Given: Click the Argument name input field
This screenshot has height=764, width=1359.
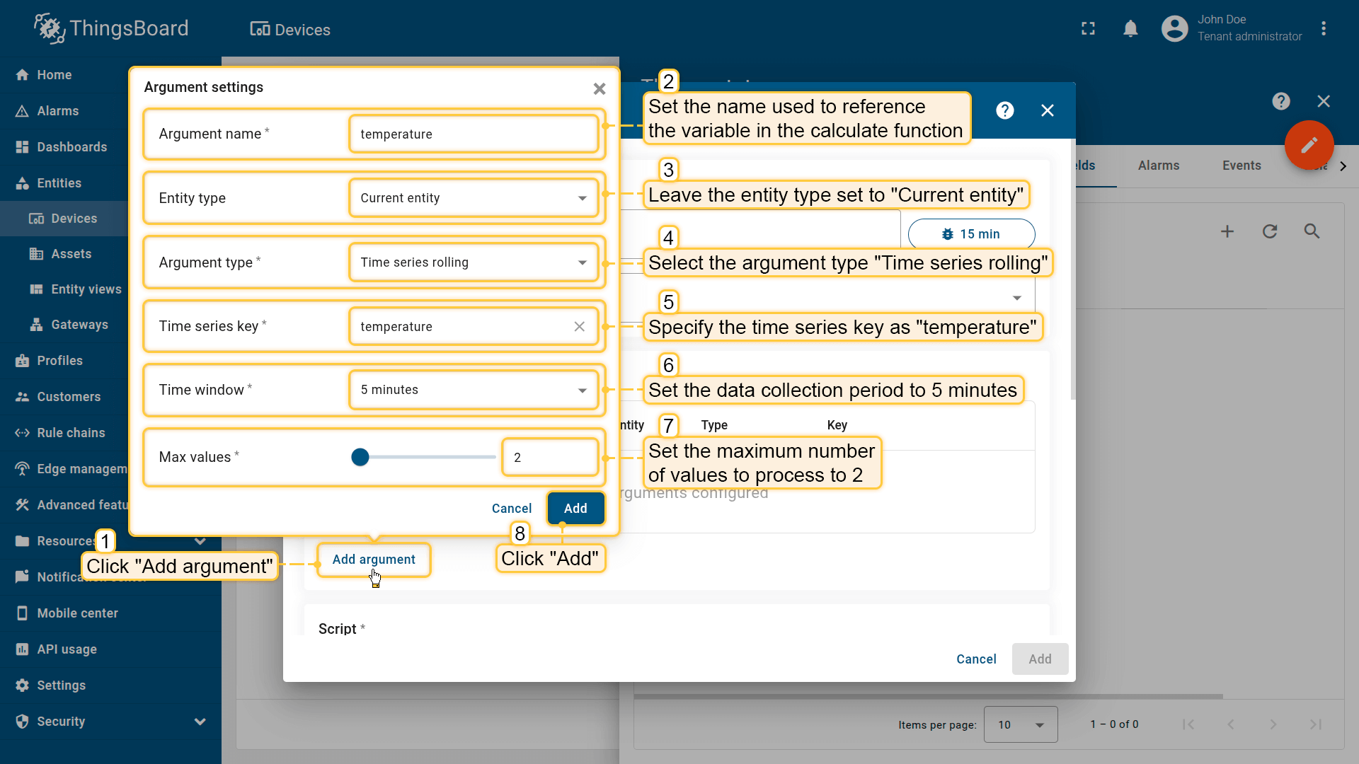Looking at the screenshot, I should pyautogui.click(x=474, y=134).
